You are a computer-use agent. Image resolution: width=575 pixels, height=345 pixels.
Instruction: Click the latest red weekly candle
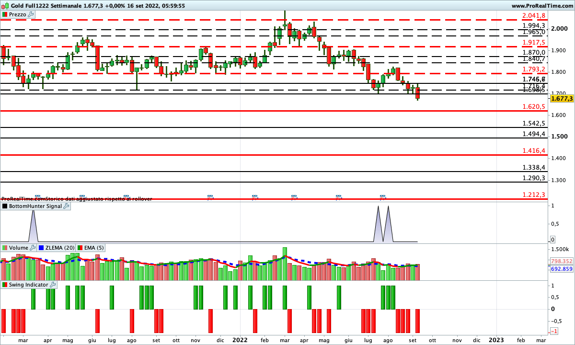417,93
